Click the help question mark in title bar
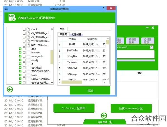Image resolution: width=167 pixels, height=127 pixels. tap(104, 8)
